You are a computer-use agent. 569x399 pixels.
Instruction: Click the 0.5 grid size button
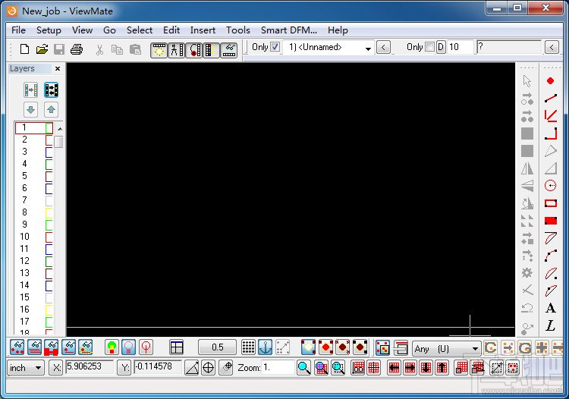tap(218, 347)
